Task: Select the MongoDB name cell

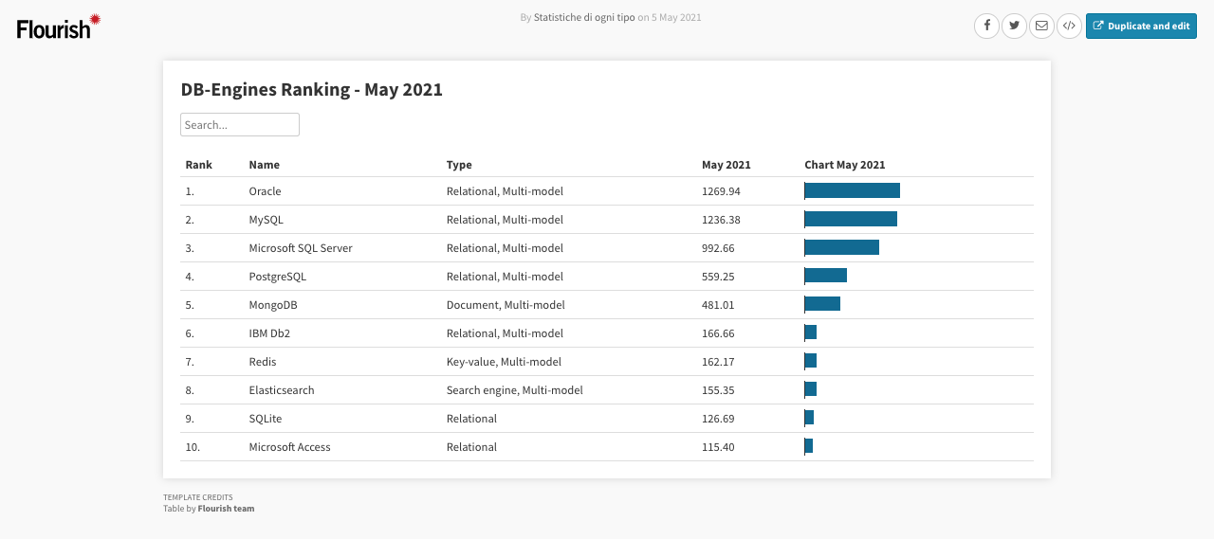Action: [x=273, y=305]
